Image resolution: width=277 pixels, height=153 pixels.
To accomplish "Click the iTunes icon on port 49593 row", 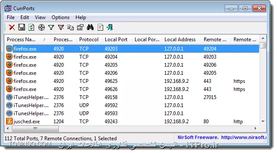I will click(x=9, y=113).
